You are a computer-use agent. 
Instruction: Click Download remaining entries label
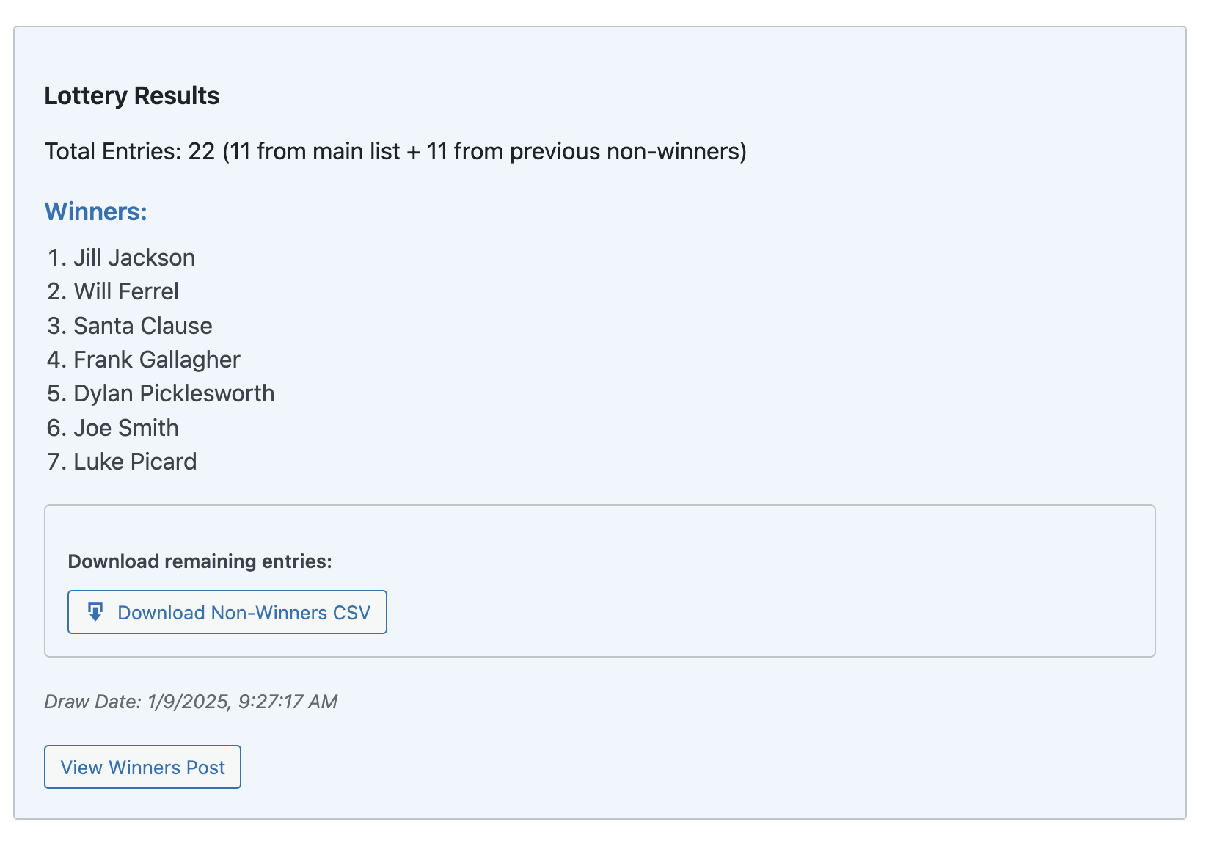point(200,561)
